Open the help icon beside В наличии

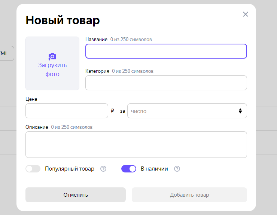[177, 169]
